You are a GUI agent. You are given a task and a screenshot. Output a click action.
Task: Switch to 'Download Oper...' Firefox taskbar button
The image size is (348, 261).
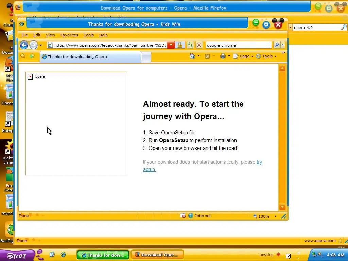tap(157, 255)
